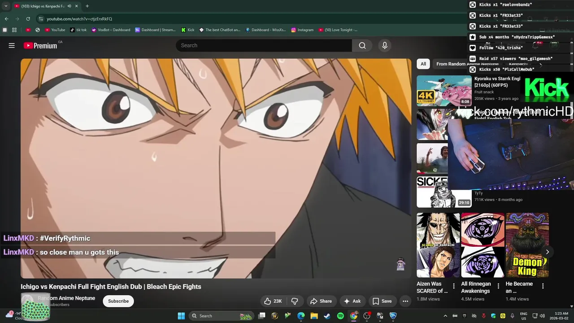This screenshot has height=323, width=574.
Task: Save the video to a playlist
Action: click(382, 301)
